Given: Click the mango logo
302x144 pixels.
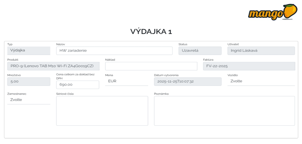Looking at the screenshot, I should click(272, 12).
